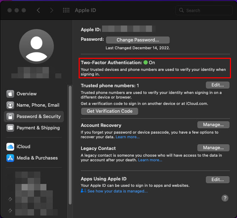Manage Legacy Contact settings
This screenshot has width=237, height=218.
tap(213, 148)
